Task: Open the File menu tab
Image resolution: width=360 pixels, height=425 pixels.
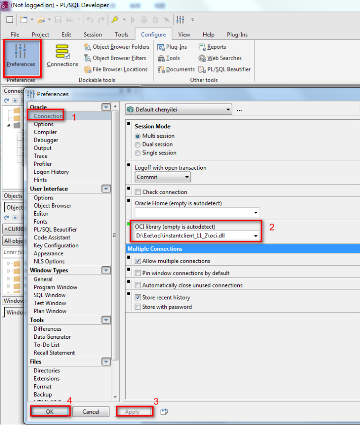Action: (x=15, y=35)
